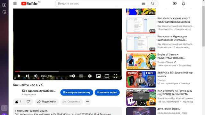
Task: Switch to theater mode
Action: [x=107, y=76]
